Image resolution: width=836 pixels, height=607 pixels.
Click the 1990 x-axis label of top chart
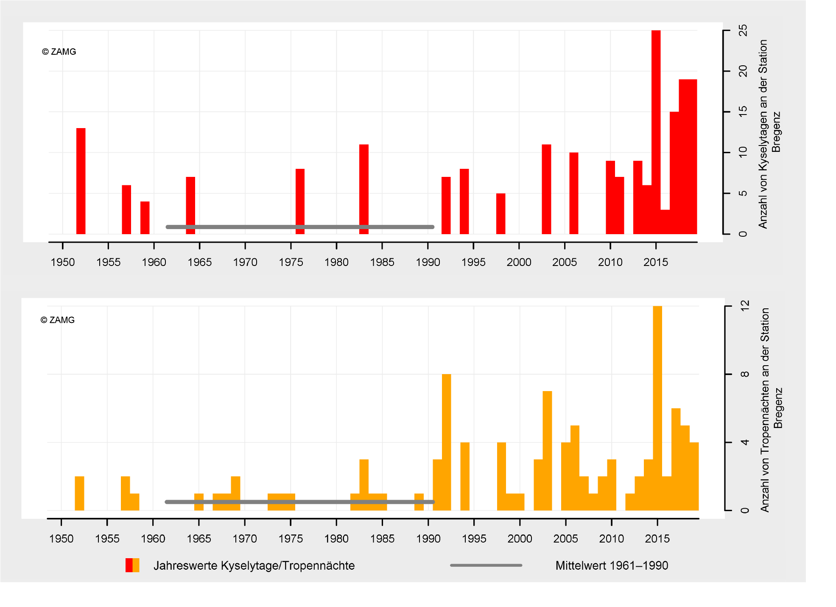(428, 262)
